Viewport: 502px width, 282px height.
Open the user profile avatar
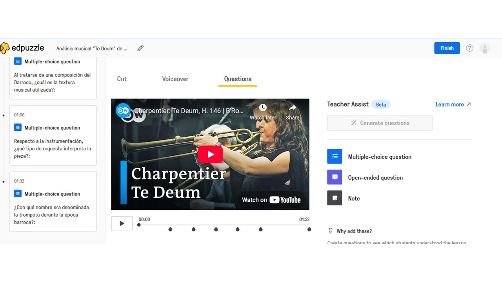pyautogui.click(x=485, y=48)
